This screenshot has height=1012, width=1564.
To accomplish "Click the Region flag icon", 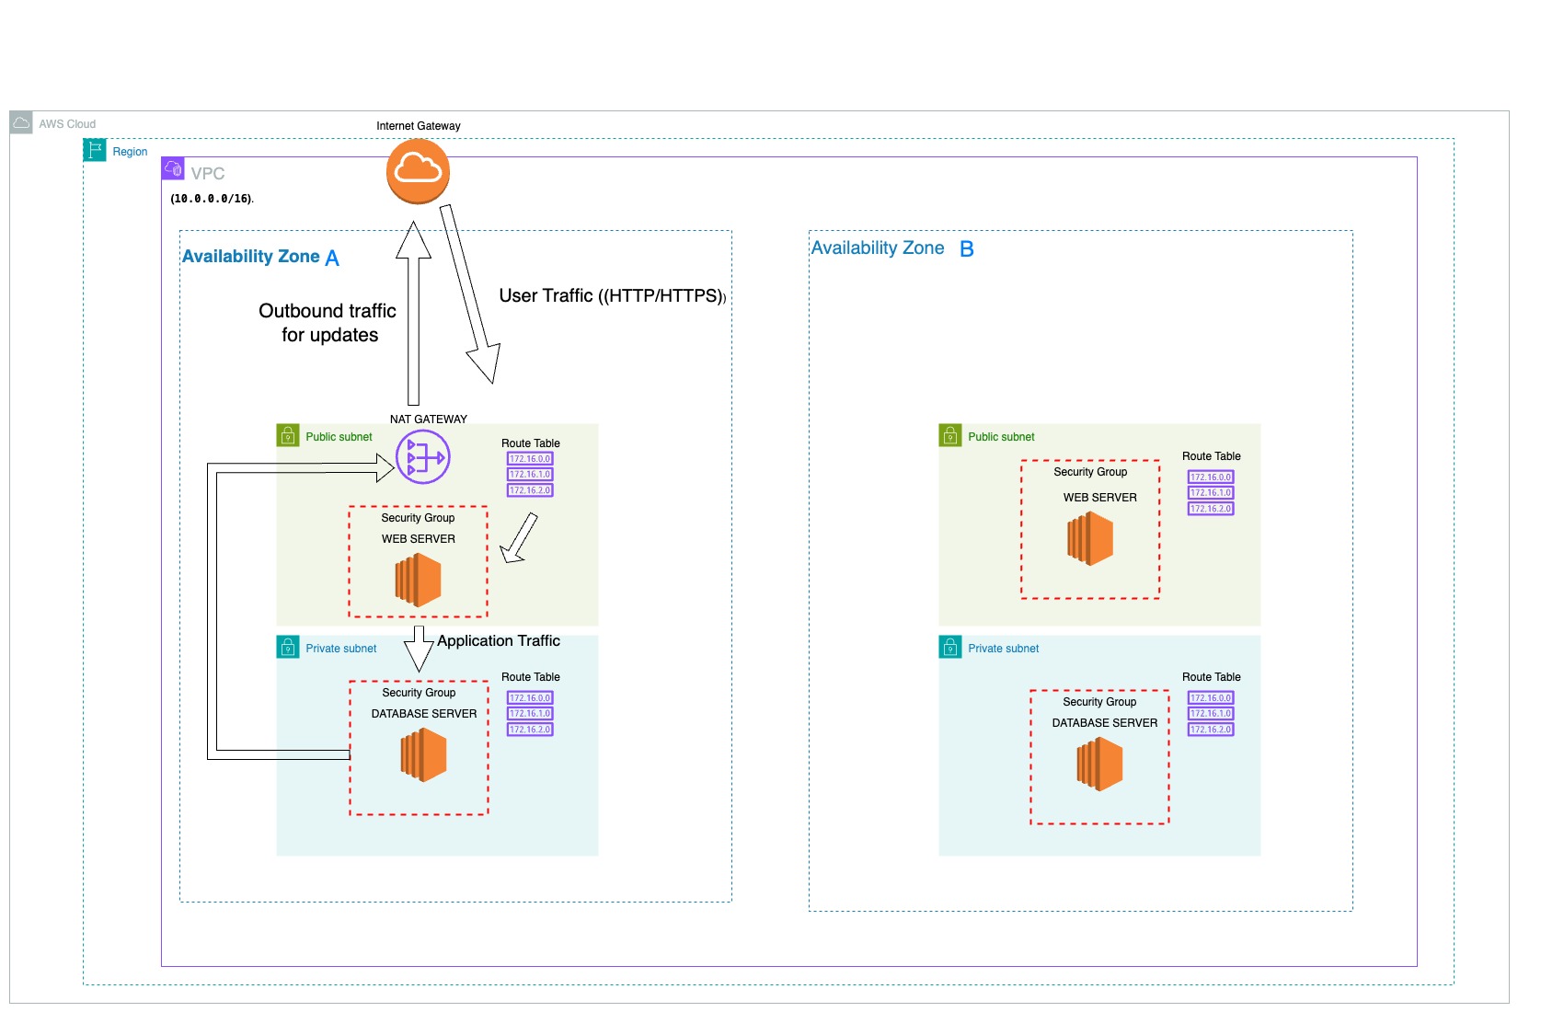I will point(94,150).
